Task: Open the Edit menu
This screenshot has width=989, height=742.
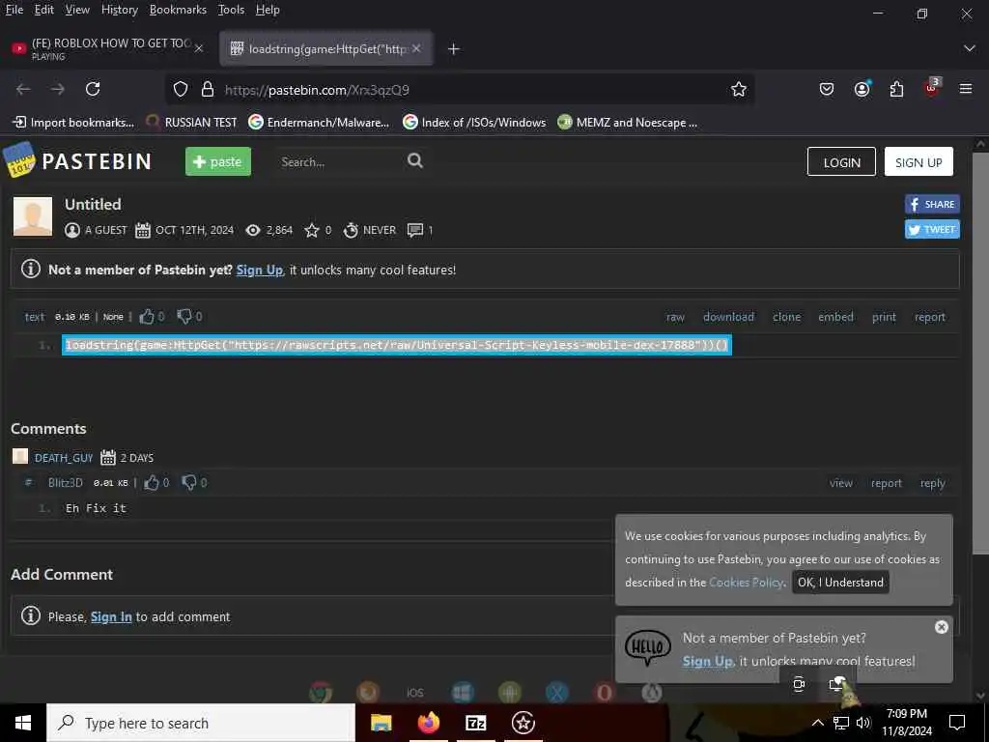Action: pos(44,10)
